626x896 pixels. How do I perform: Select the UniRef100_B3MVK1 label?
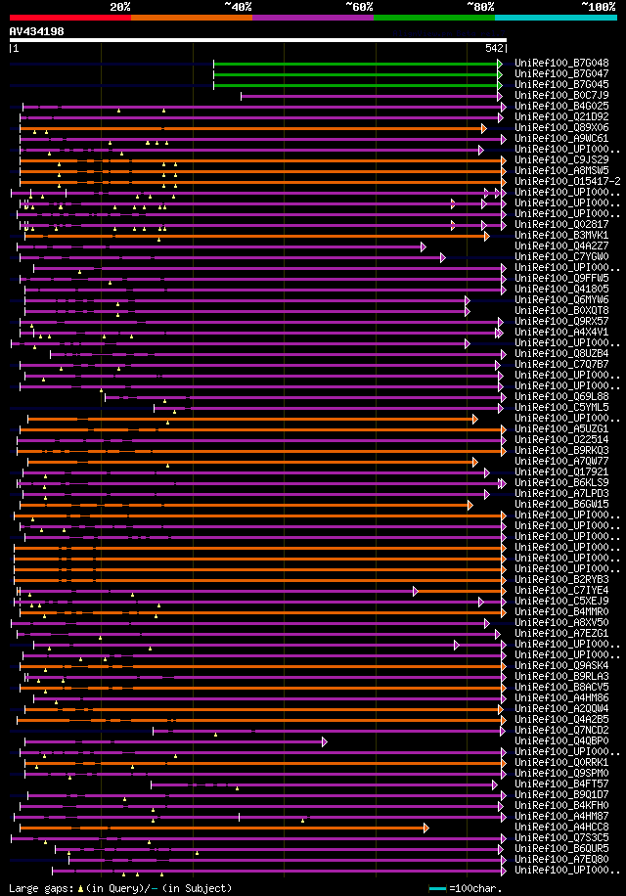[x=561, y=236]
